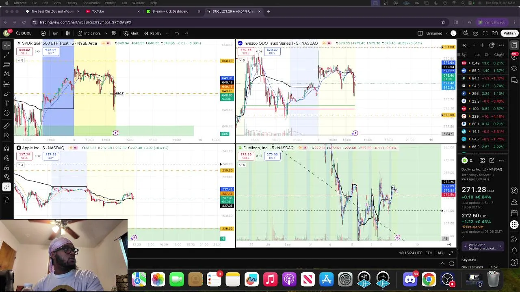Toggle ADJ adjusted data
The width and height of the screenshot is (520, 292).
pyautogui.click(x=441, y=253)
